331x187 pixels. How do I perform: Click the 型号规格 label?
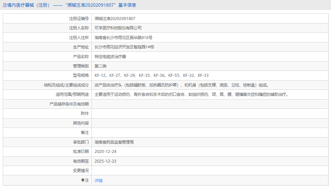tap(81, 75)
